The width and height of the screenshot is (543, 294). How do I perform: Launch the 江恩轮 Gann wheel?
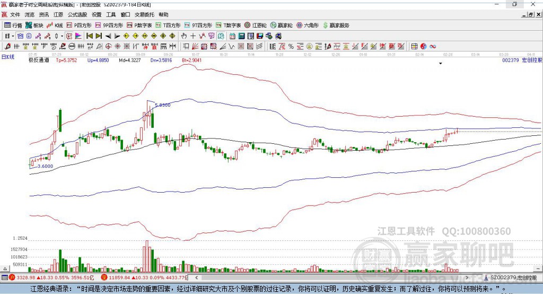coord(256,25)
